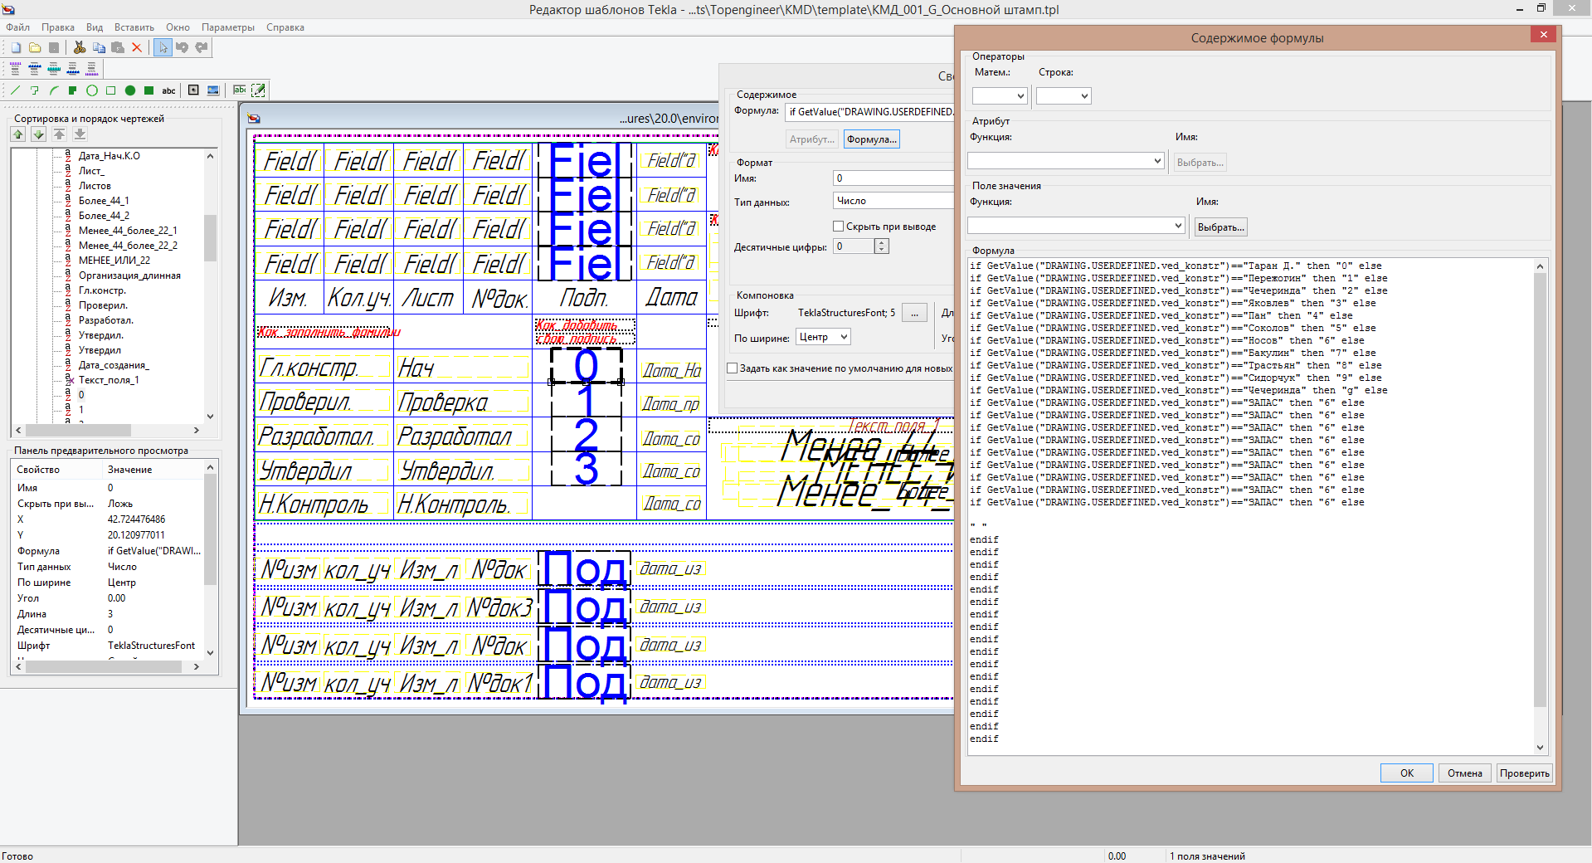Select the filled green rectangle tool
This screenshot has width=1592, height=863.
(x=149, y=90)
